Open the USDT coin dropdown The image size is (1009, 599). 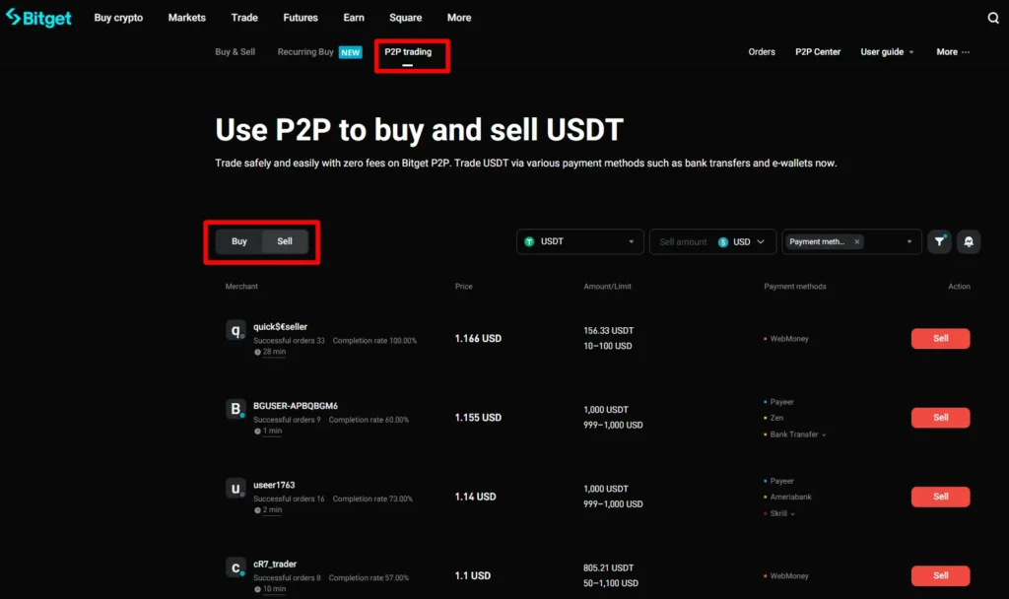(x=580, y=241)
